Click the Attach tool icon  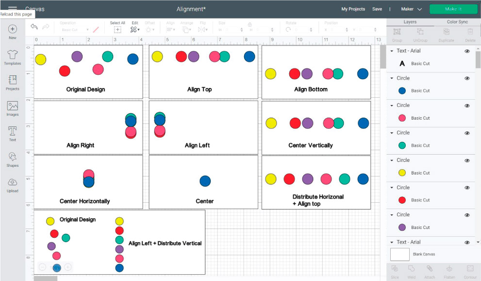point(430,268)
